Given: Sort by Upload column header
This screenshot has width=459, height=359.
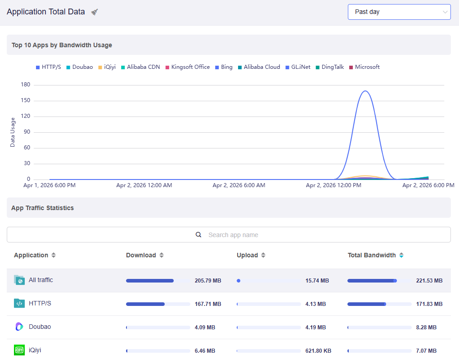Looking at the screenshot, I should [247, 256].
